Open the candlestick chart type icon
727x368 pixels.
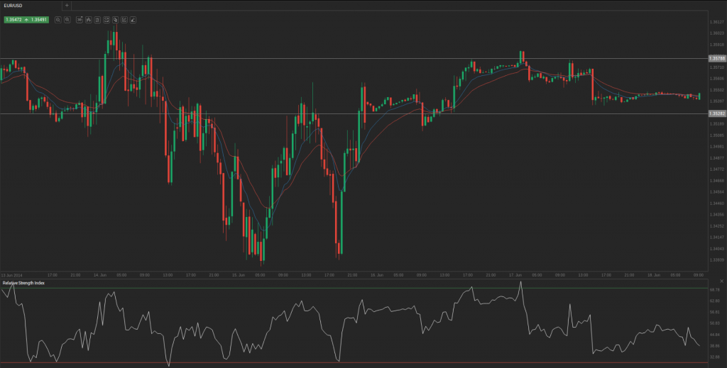(88, 20)
